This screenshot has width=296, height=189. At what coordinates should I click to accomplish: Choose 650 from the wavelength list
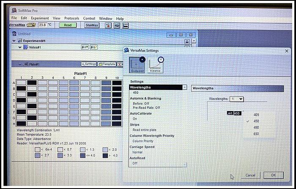pyautogui.click(x=256, y=134)
